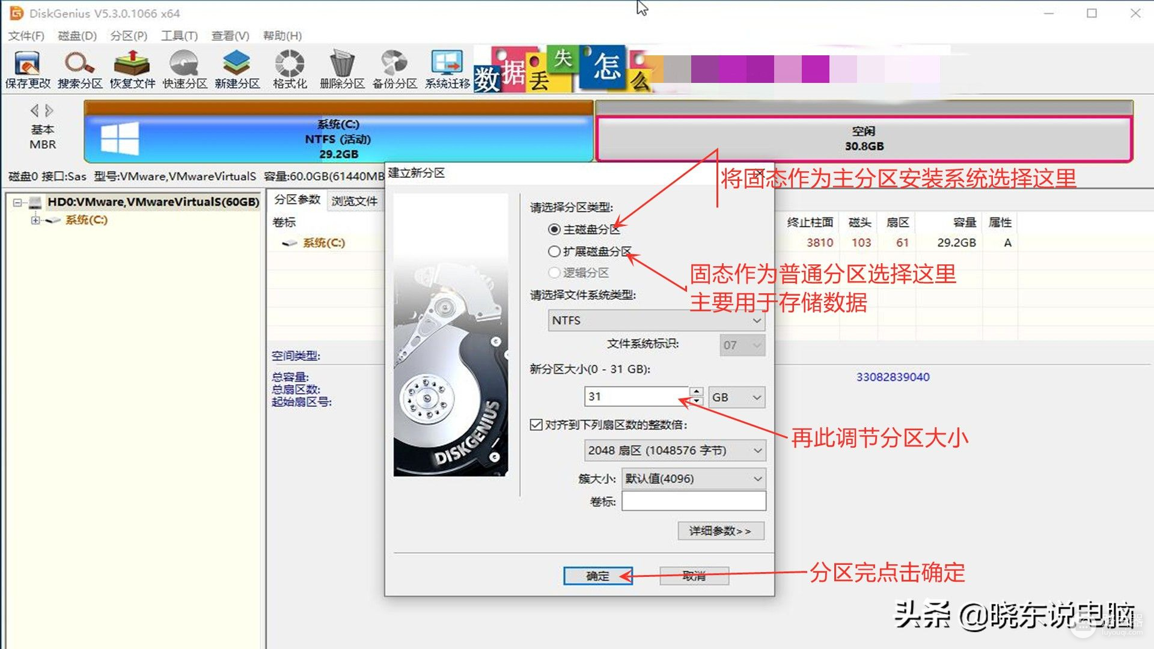Click the 系统迁移 (System Migration) icon
The width and height of the screenshot is (1154, 649).
[x=446, y=68]
